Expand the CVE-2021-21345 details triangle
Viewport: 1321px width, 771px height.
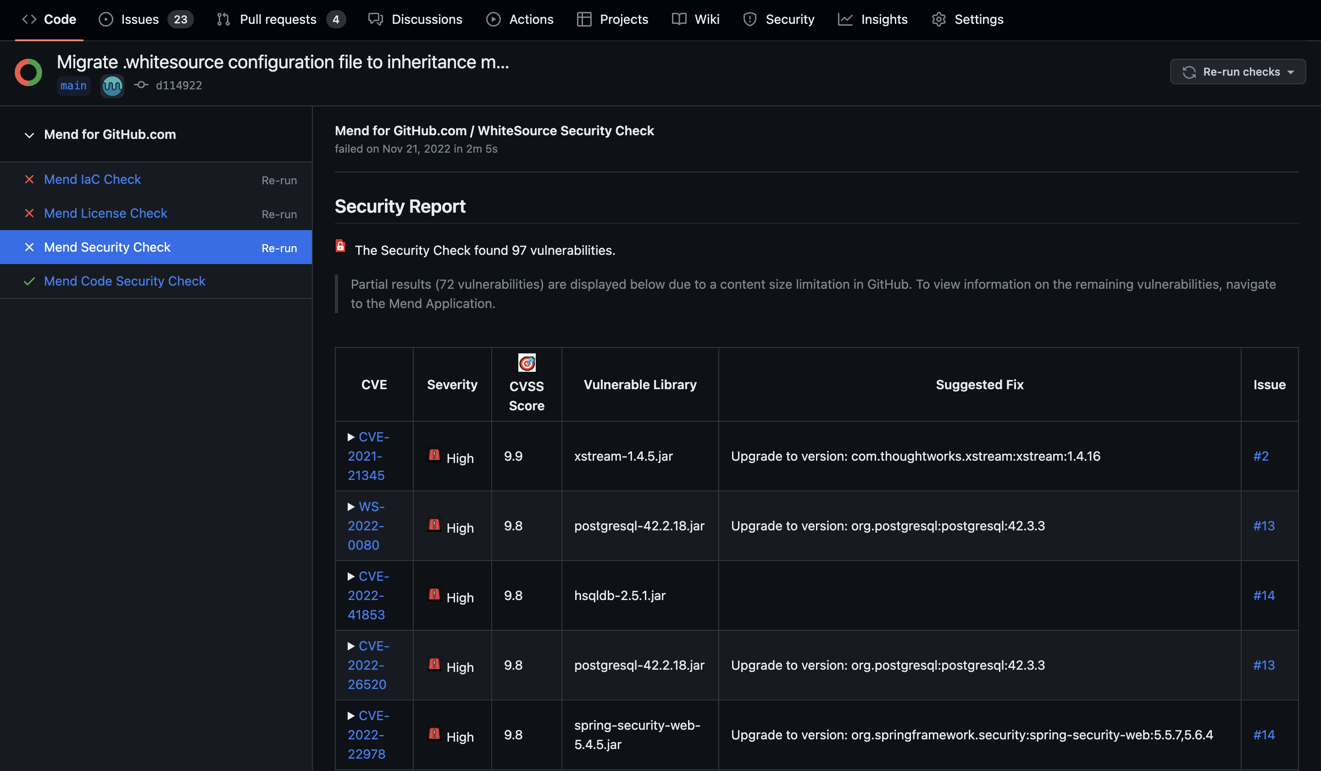pyautogui.click(x=351, y=437)
